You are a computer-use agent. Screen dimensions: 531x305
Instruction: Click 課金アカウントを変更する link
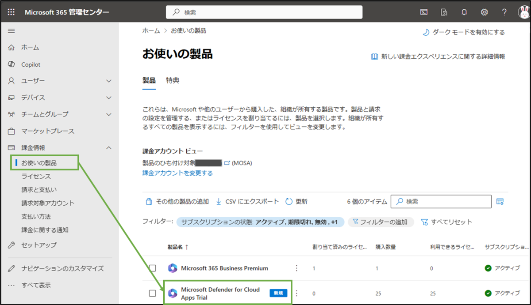pos(177,173)
